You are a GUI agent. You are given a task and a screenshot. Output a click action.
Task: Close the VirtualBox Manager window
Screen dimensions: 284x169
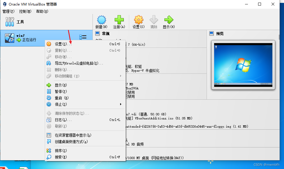pos(273,4)
